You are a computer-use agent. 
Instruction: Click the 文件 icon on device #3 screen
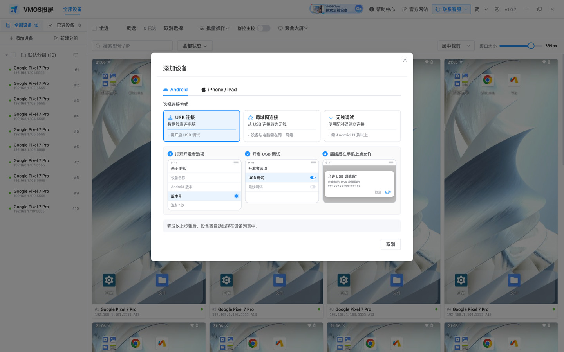tap(397, 280)
